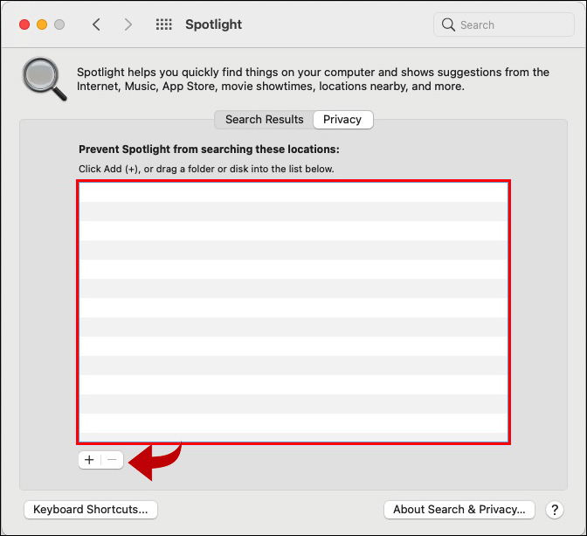
Task: Close the Spotlight window with red button
Action: (24, 24)
